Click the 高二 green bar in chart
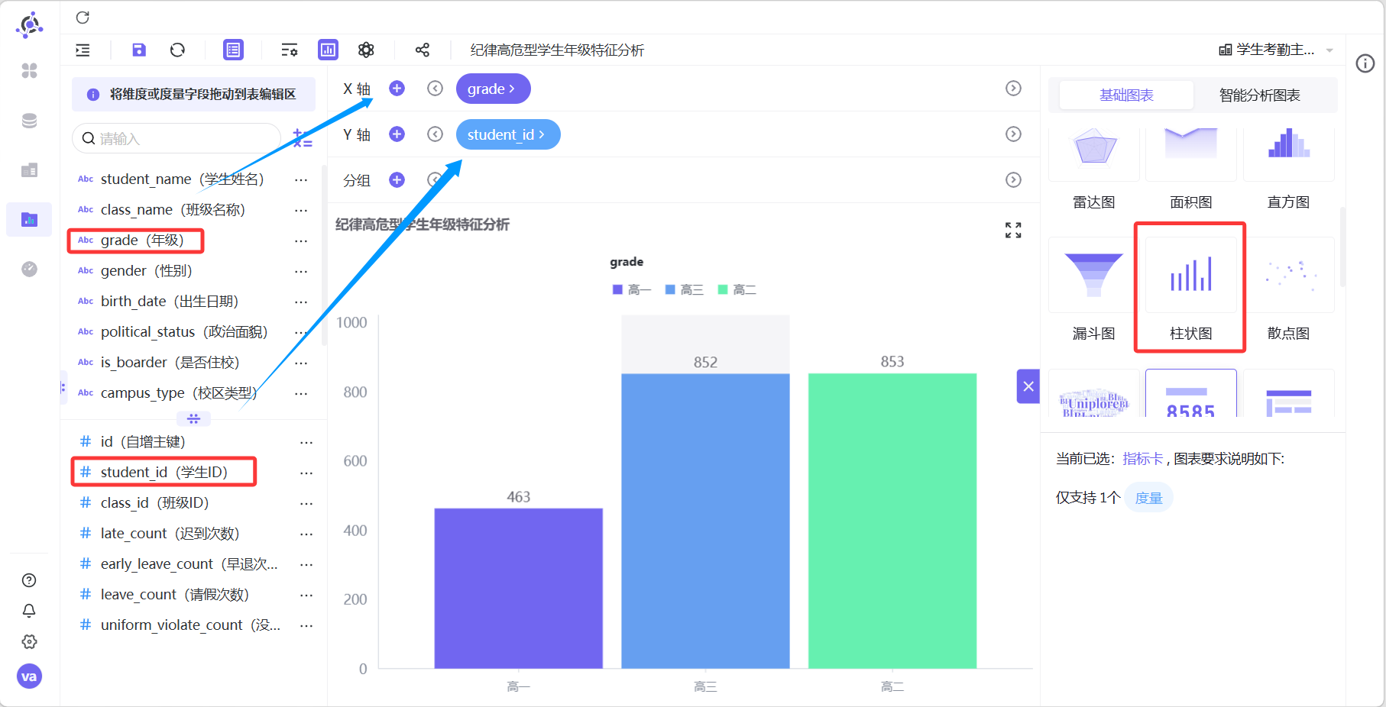 [x=892, y=521]
